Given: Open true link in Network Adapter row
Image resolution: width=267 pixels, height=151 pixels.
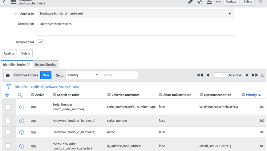Looking at the screenshot, I should point(34,146).
